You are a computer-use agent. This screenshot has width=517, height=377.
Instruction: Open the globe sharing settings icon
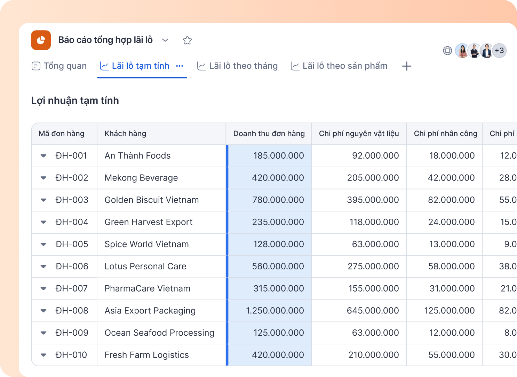[447, 51]
